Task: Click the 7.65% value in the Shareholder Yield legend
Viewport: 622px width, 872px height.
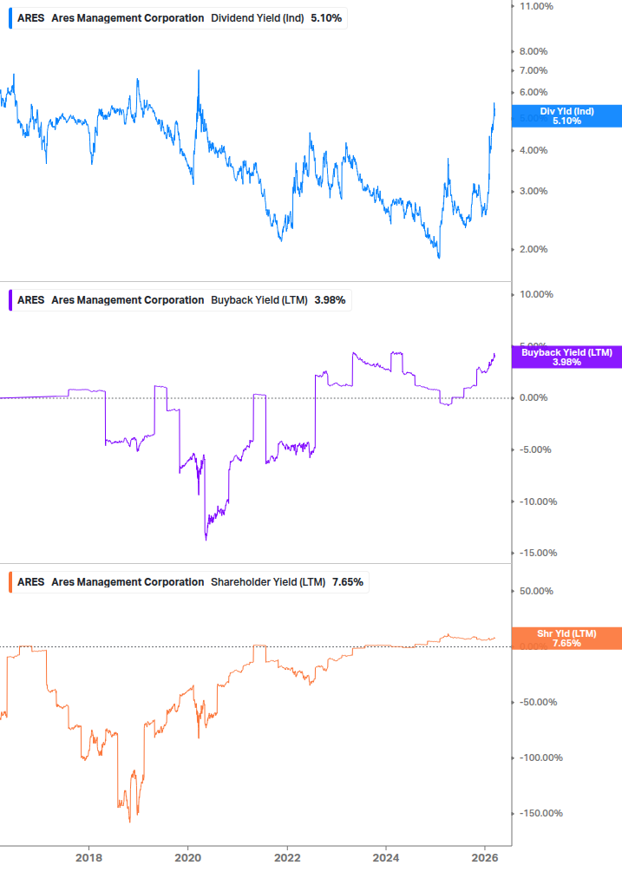Action: pos(348,582)
